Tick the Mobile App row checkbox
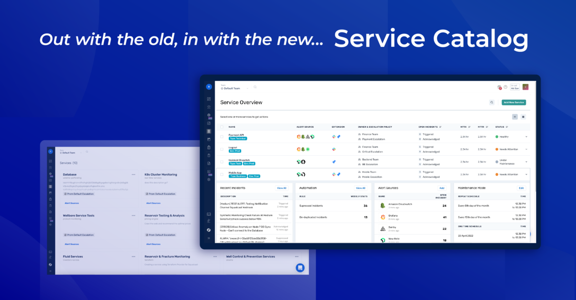576x300 pixels. coord(222,174)
